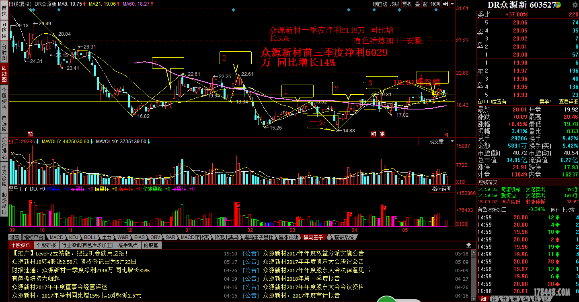Select the K线图 sidebar tab
This screenshot has height=302, width=579.
click(4, 74)
